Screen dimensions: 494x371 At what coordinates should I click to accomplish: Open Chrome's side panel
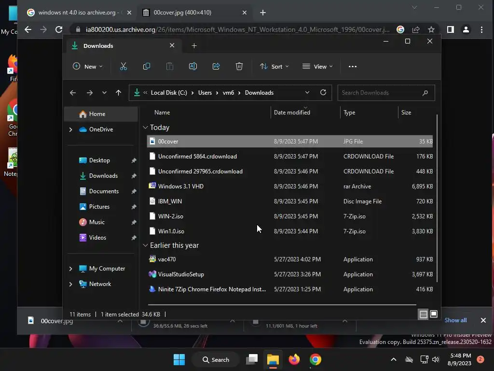point(451,29)
